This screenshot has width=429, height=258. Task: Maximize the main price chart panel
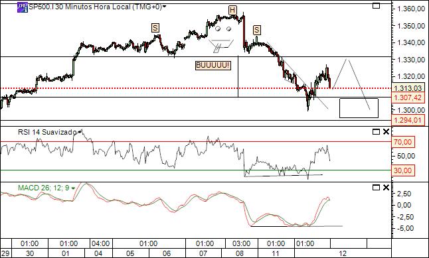(376, 6)
